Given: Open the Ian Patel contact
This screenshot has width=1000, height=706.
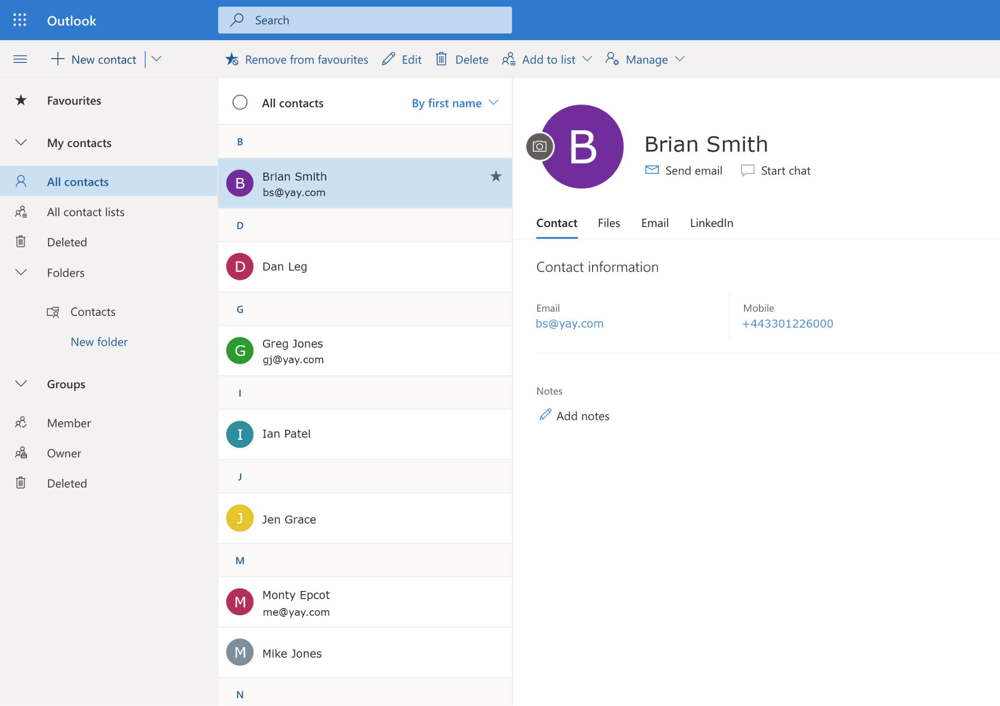Looking at the screenshot, I should coord(365,434).
